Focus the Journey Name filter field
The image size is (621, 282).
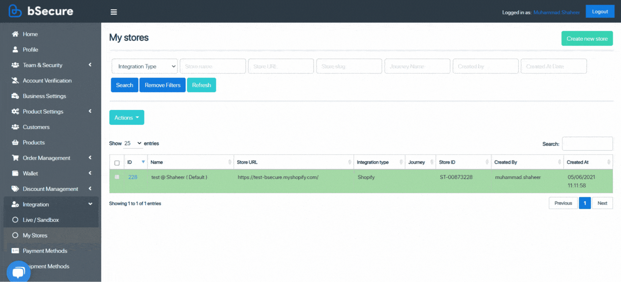click(417, 66)
